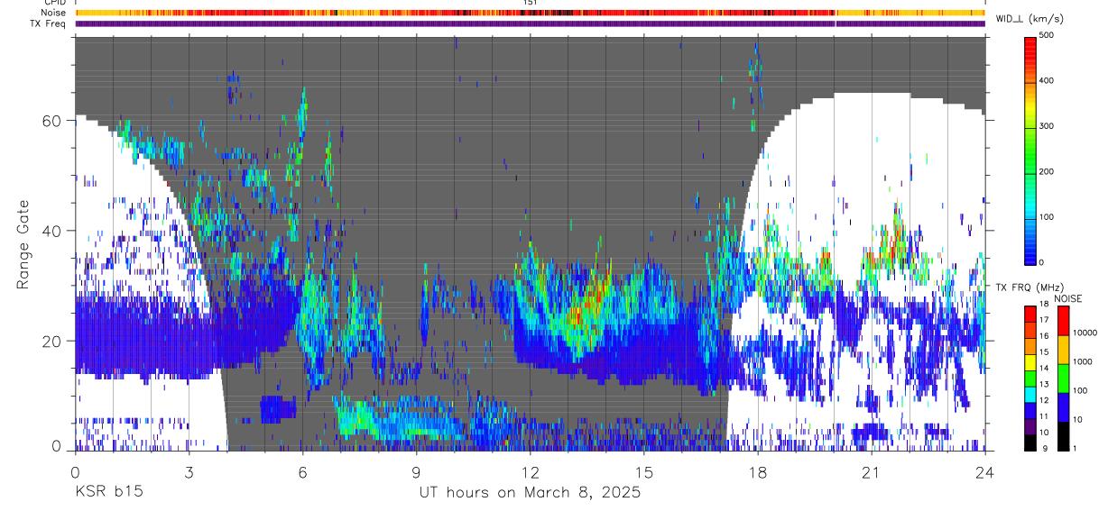
Task: Click the 300 tick on the width color bar
Action: pyautogui.click(x=1048, y=126)
